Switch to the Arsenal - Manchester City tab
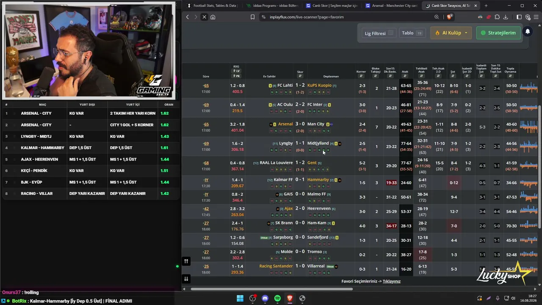The width and height of the screenshot is (542, 305). [x=391, y=6]
